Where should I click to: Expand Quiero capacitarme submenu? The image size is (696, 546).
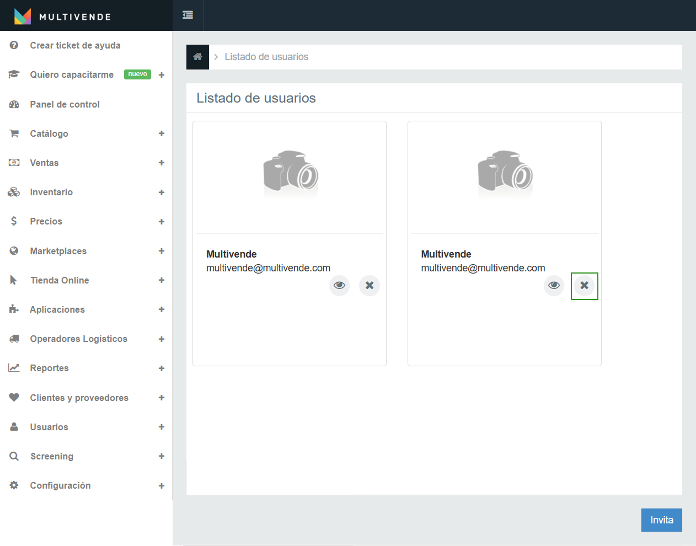click(162, 75)
